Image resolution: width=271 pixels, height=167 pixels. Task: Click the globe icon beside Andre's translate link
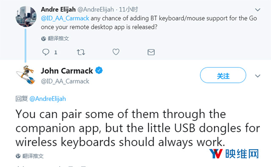click(44, 38)
